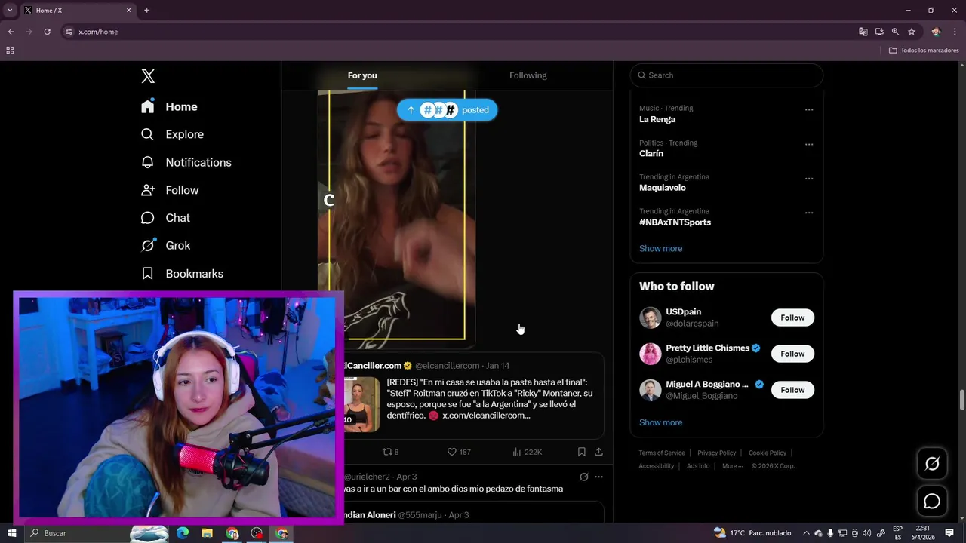The width and height of the screenshot is (966, 543).
Task: Follow Pretty Little Chismes account
Action: (792, 354)
